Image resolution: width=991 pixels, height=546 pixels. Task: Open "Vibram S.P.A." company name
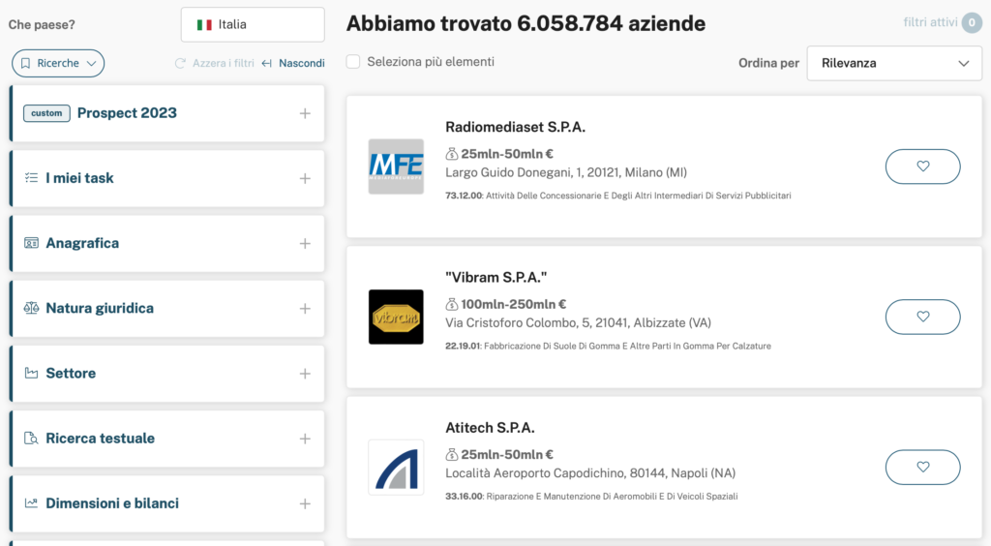[496, 278]
